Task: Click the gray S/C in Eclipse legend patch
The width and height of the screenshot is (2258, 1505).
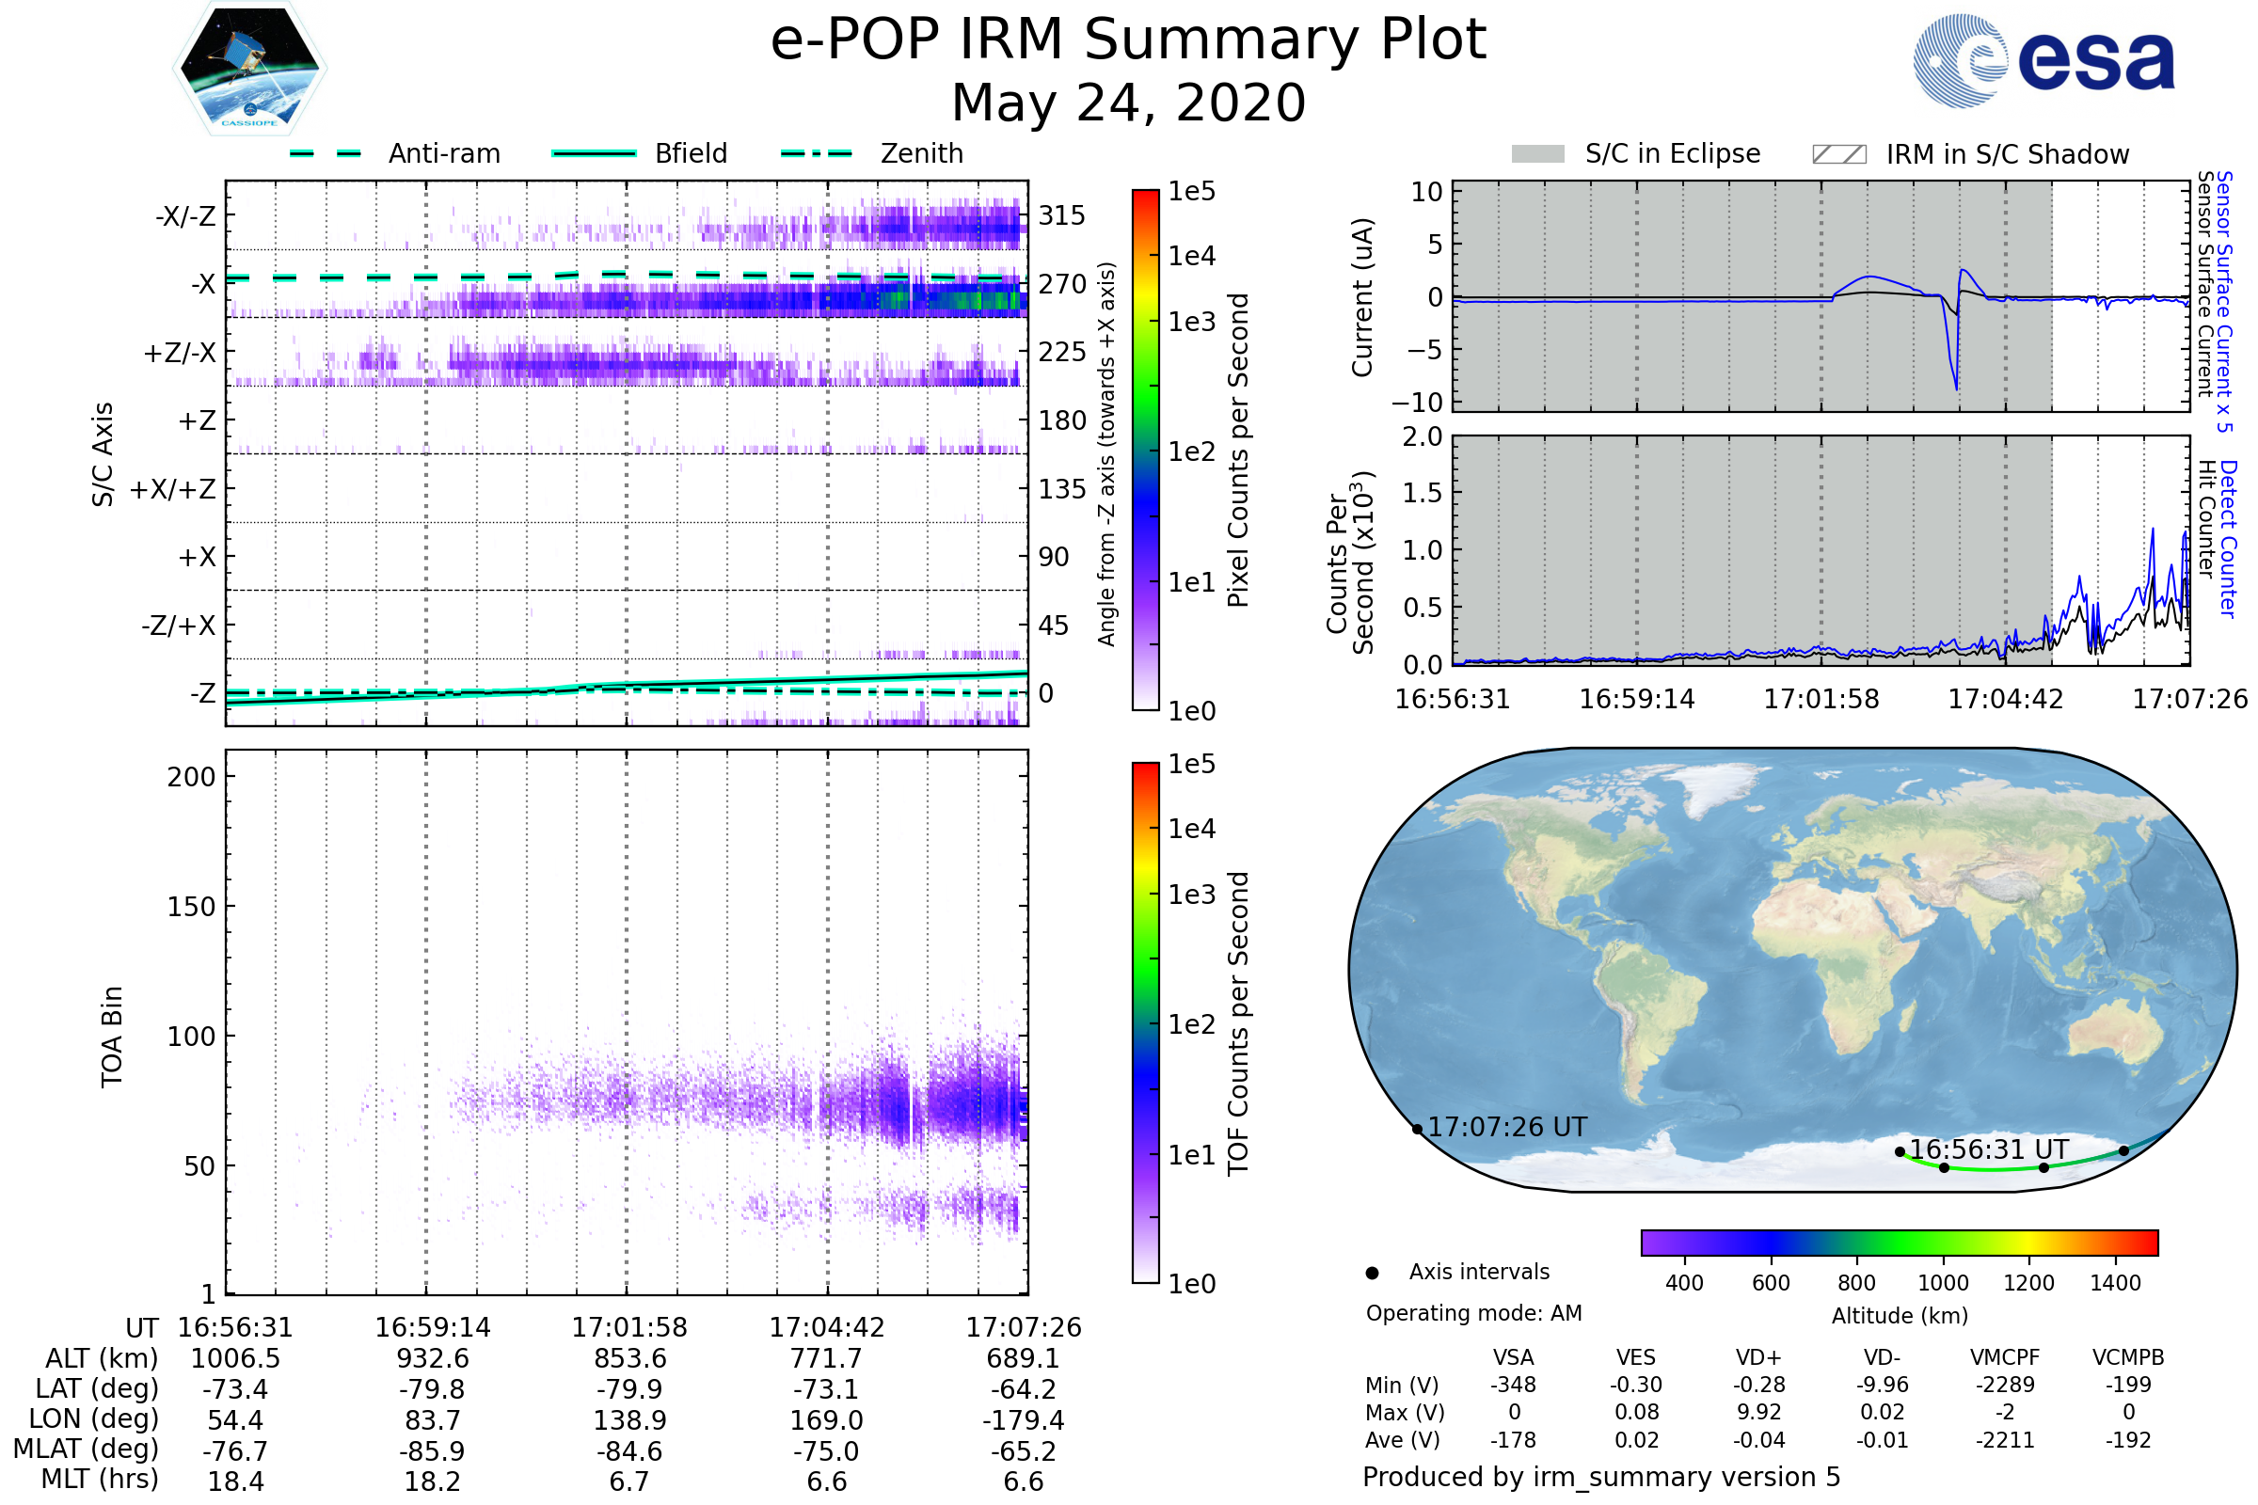Action: [x=1537, y=154]
